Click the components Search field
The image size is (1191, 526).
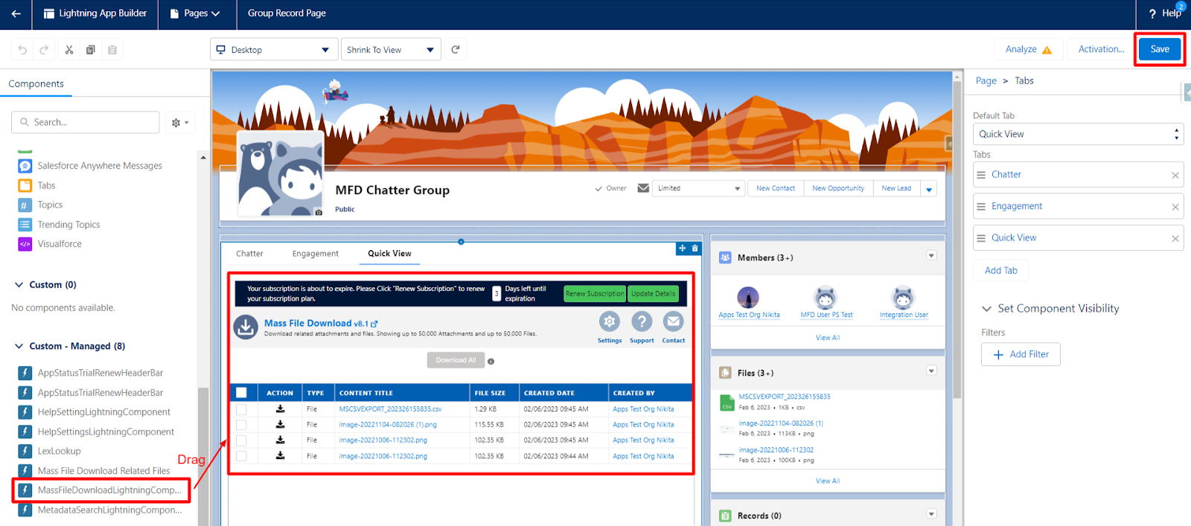coord(86,122)
